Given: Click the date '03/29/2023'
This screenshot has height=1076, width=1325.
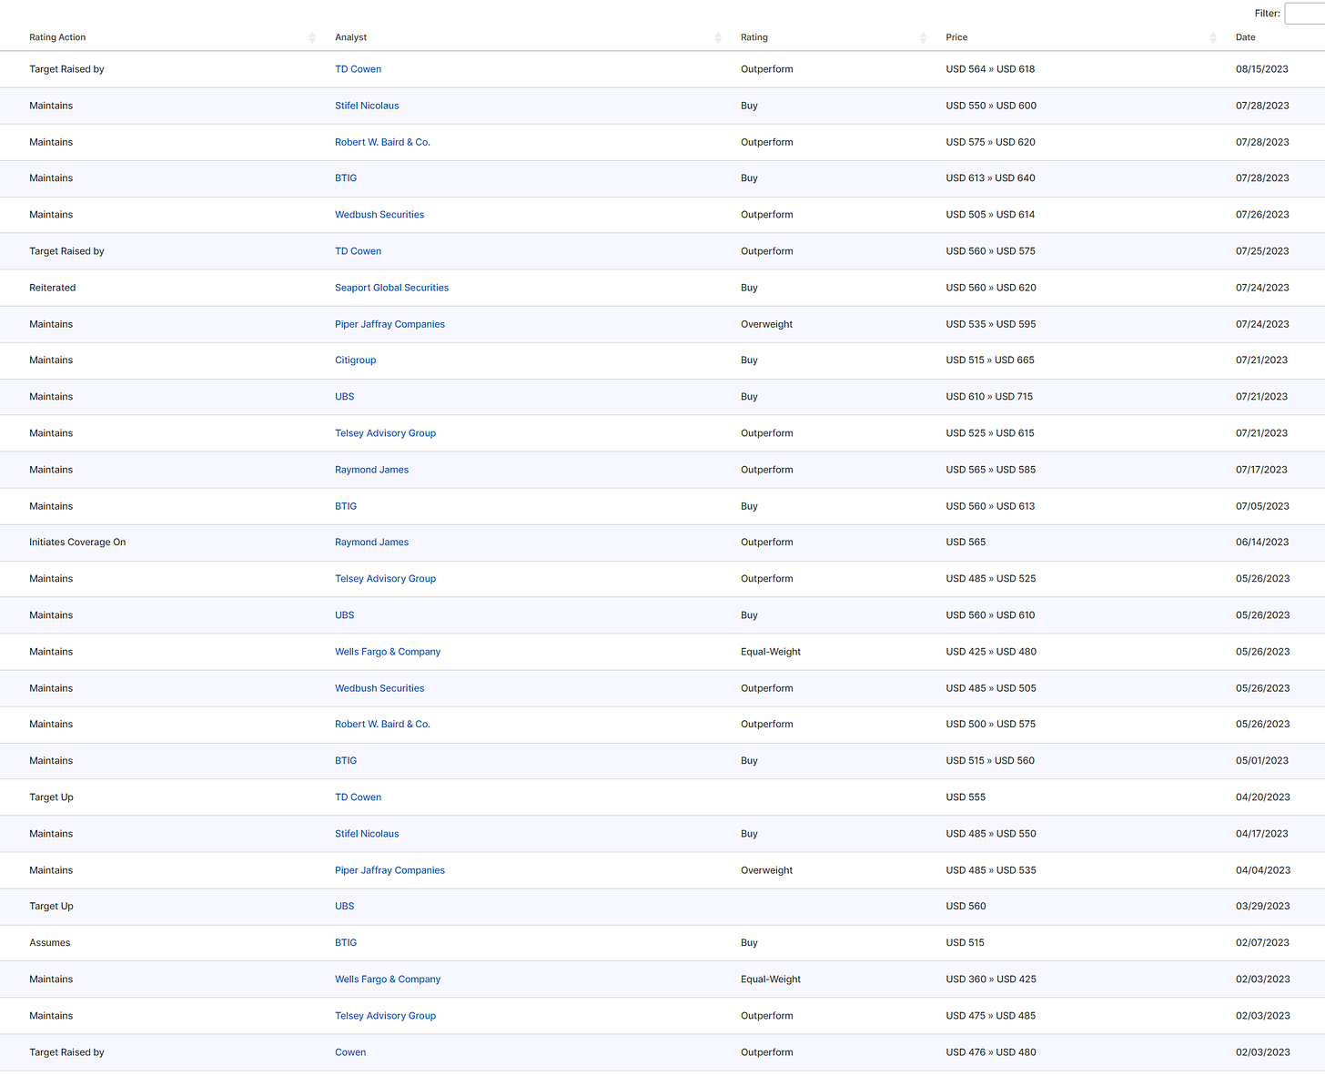Looking at the screenshot, I should coord(1263,907).
